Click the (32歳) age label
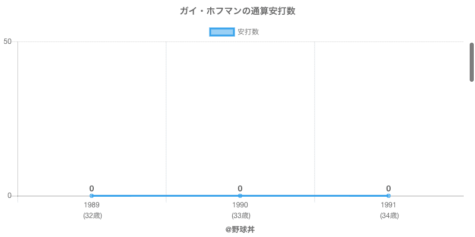The image size is (475, 237). [x=92, y=216]
